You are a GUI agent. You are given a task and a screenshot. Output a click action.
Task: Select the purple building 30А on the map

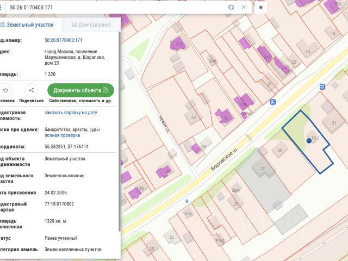177,45
